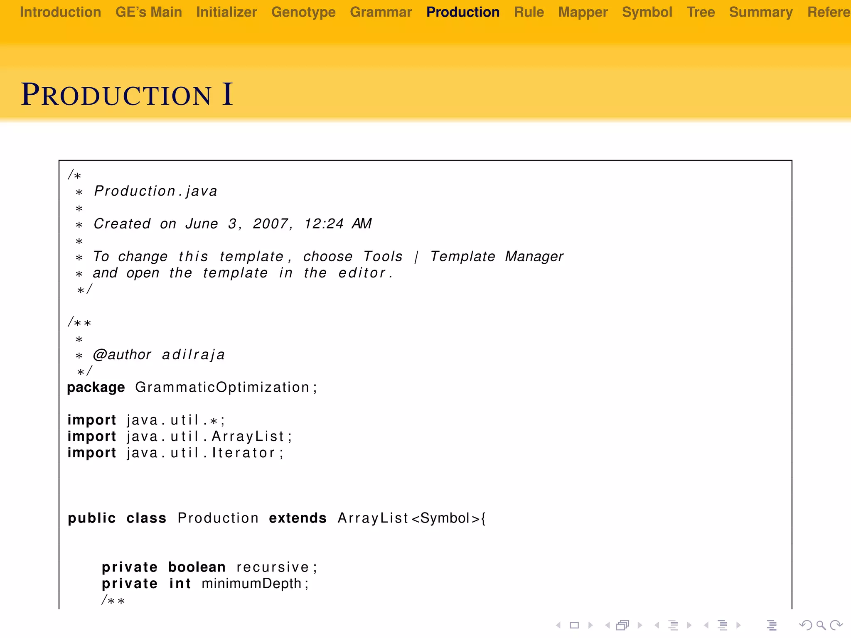Go to previous slide arrow
Viewport: 851px width, 638px height.
coord(558,625)
